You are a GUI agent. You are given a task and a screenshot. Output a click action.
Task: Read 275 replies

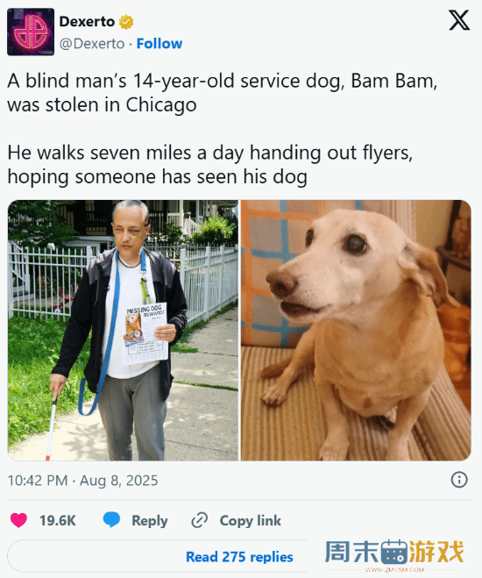[239, 557]
